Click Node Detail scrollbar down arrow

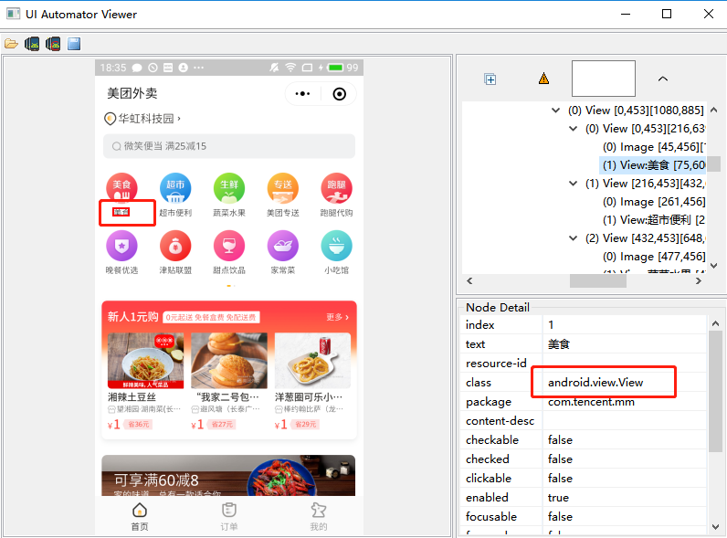[715, 527]
